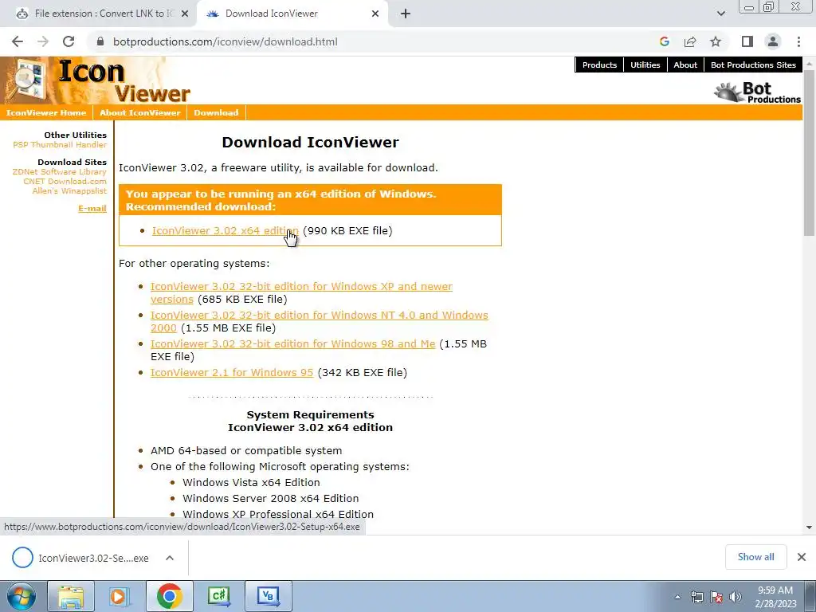
Task: Open the Google icon in address bar
Action: pyautogui.click(x=664, y=41)
